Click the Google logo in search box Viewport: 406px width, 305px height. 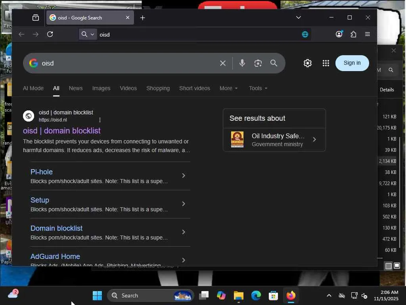(34, 63)
